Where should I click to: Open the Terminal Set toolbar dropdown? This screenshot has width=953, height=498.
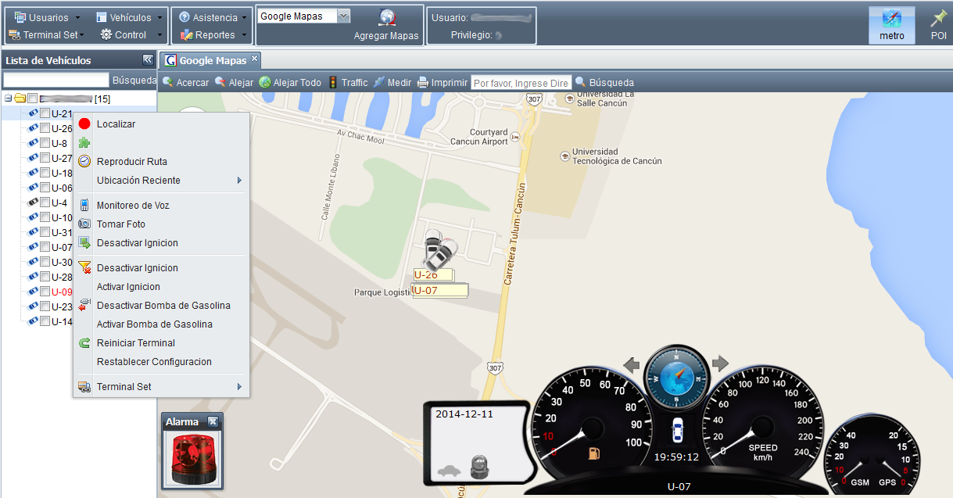pyautogui.click(x=45, y=35)
